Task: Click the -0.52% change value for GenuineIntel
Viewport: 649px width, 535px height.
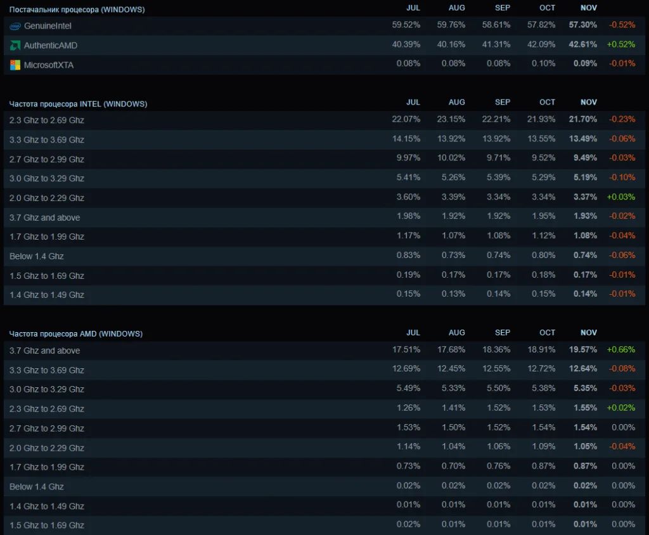Action: (x=622, y=26)
